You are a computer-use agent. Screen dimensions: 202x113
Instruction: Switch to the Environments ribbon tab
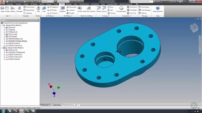(84, 4)
